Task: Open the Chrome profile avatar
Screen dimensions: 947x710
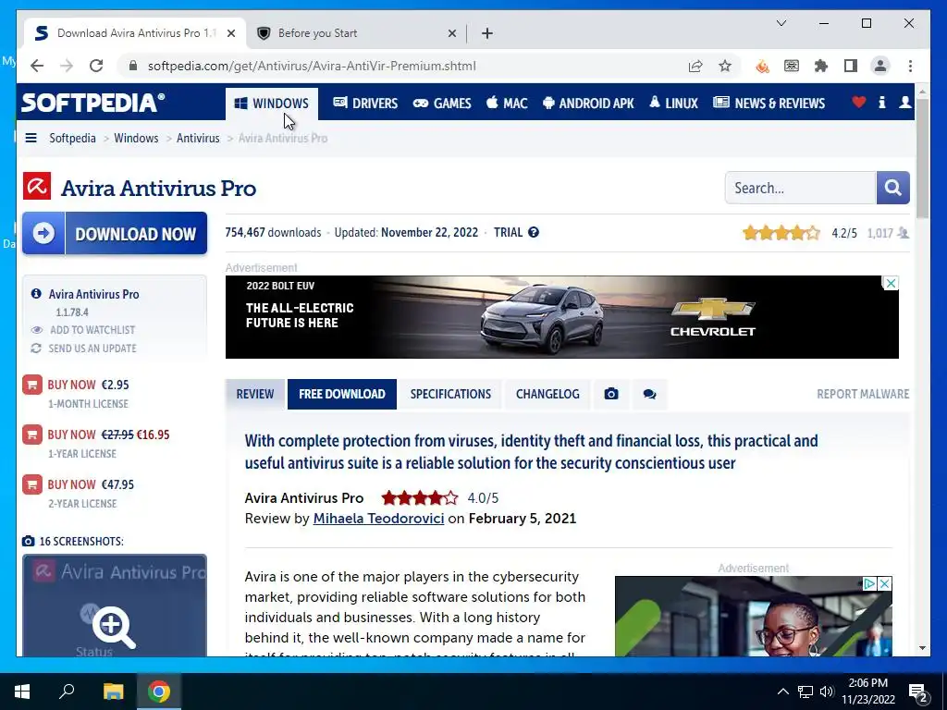Action: point(880,67)
